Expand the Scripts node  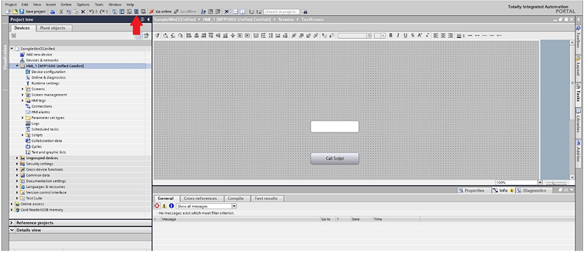(x=23, y=135)
